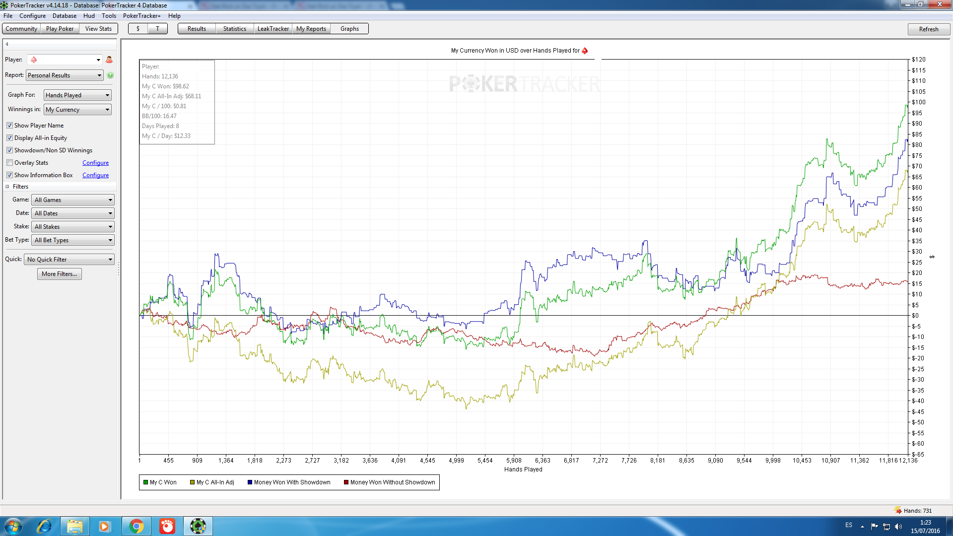
Task: Toggle Display All-in Equity checkbox
Action: pos(9,138)
